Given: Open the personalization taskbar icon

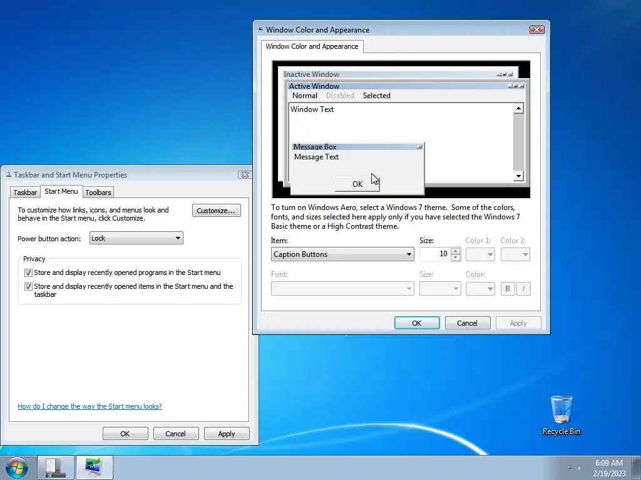Looking at the screenshot, I should click(94, 467).
